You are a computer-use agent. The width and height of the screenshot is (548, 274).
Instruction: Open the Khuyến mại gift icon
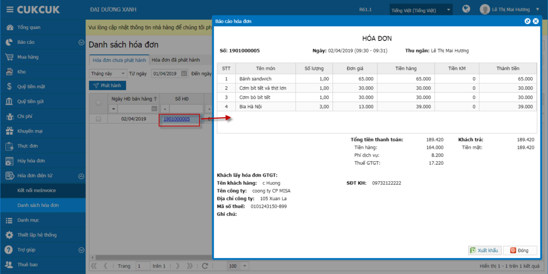tap(10, 131)
